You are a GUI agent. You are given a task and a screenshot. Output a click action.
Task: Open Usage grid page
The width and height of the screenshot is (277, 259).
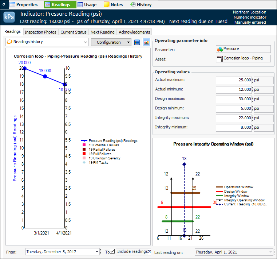87,5
